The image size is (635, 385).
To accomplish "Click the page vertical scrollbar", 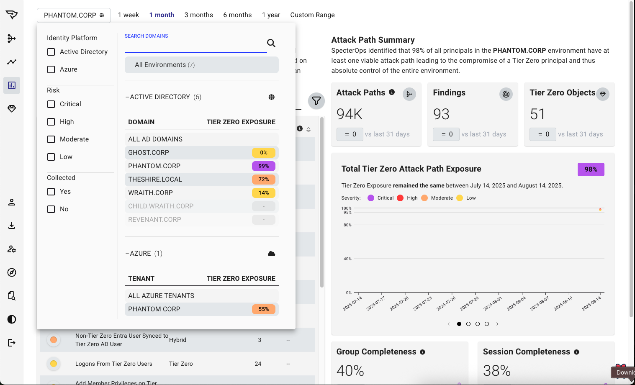I will click(x=632, y=159).
